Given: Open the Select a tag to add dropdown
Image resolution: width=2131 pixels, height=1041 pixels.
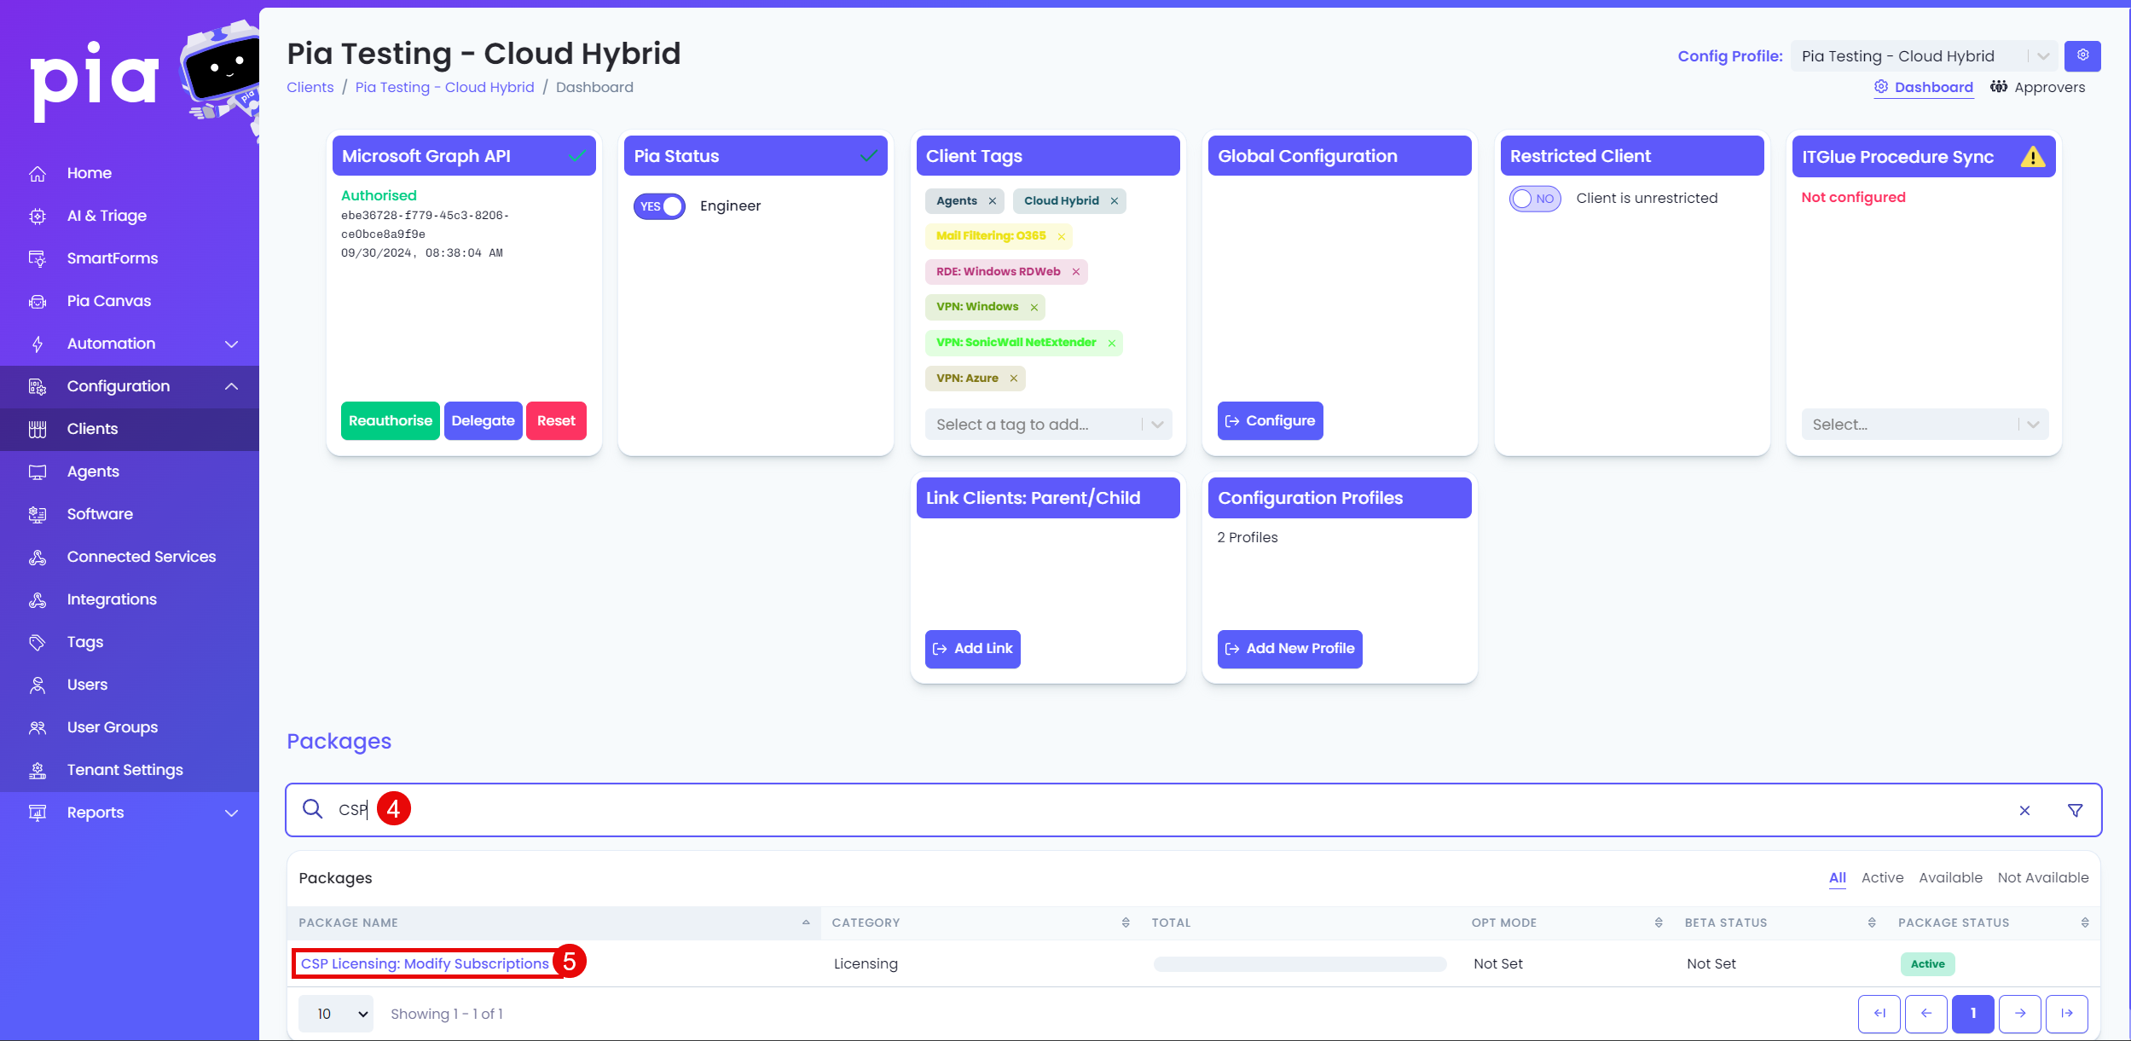Looking at the screenshot, I should point(1048,425).
